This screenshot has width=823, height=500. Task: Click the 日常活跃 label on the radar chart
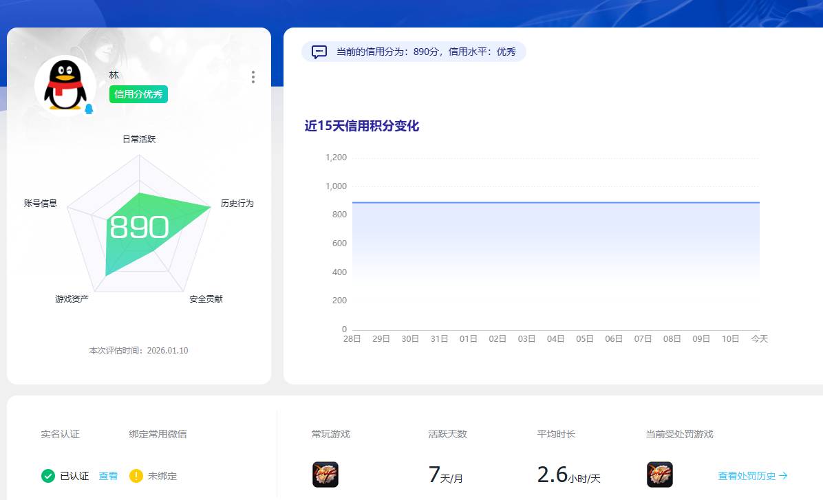[x=139, y=138]
